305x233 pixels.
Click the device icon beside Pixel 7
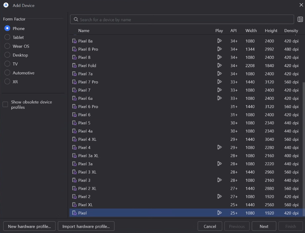(x=74, y=90)
